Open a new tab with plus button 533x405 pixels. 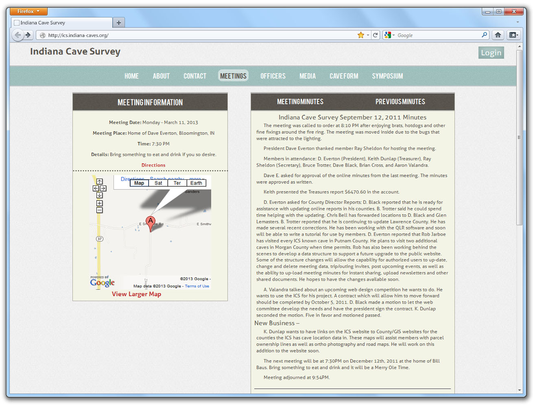pos(119,23)
